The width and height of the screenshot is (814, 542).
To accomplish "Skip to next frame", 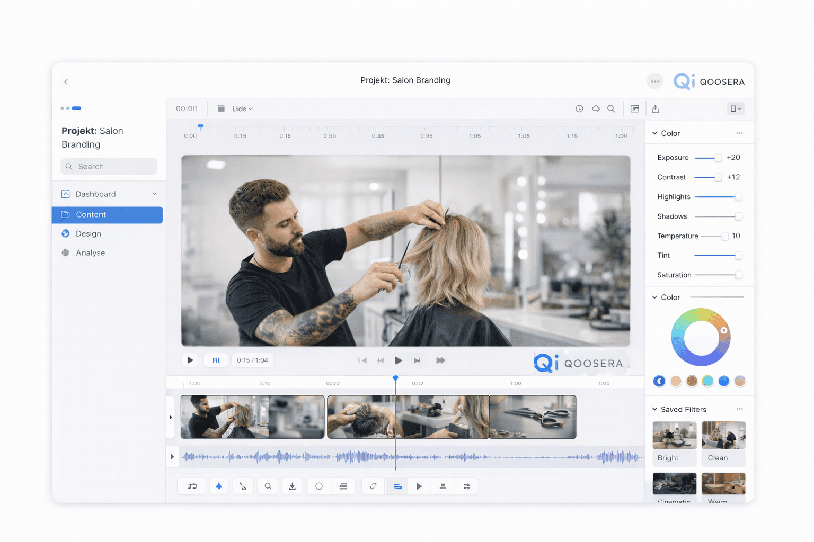I will [x=417, y=360].
